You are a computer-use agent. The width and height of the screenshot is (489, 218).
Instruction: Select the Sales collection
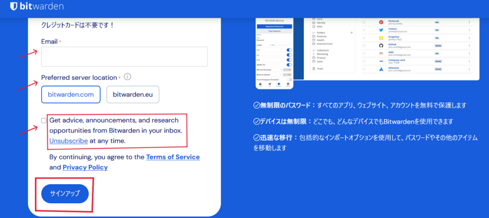(319, 62)
